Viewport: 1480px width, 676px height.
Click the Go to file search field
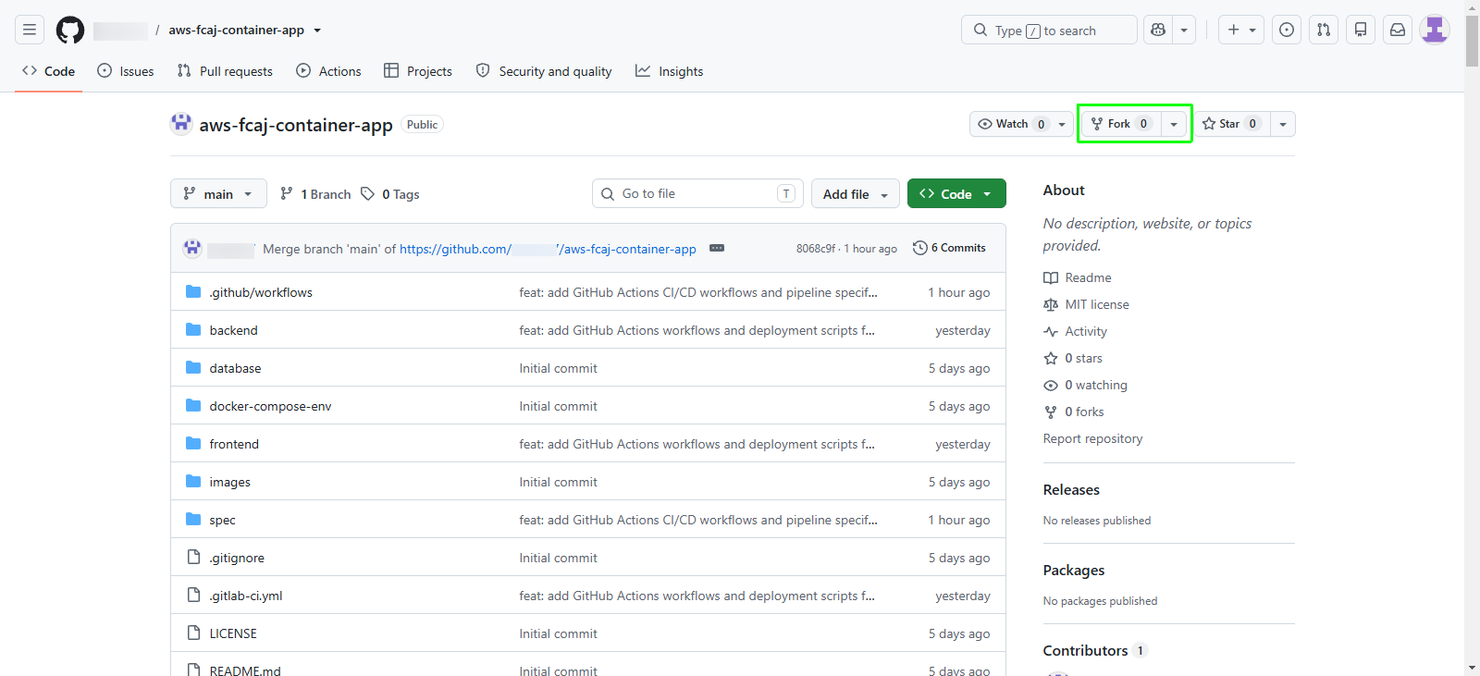(697, 193)
